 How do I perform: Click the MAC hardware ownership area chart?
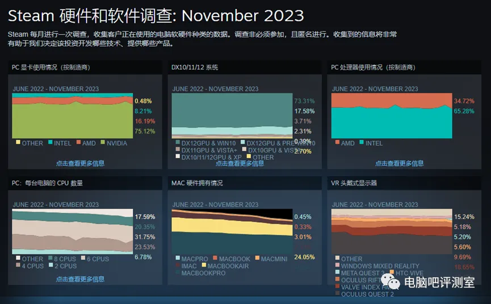point(232,231)
